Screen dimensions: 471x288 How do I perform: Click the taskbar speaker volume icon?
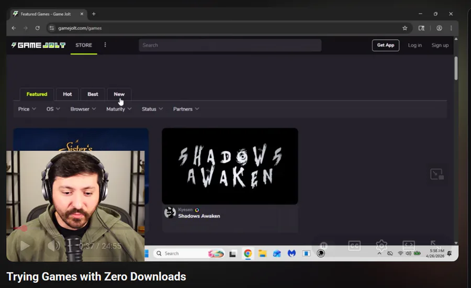point(409,253)
